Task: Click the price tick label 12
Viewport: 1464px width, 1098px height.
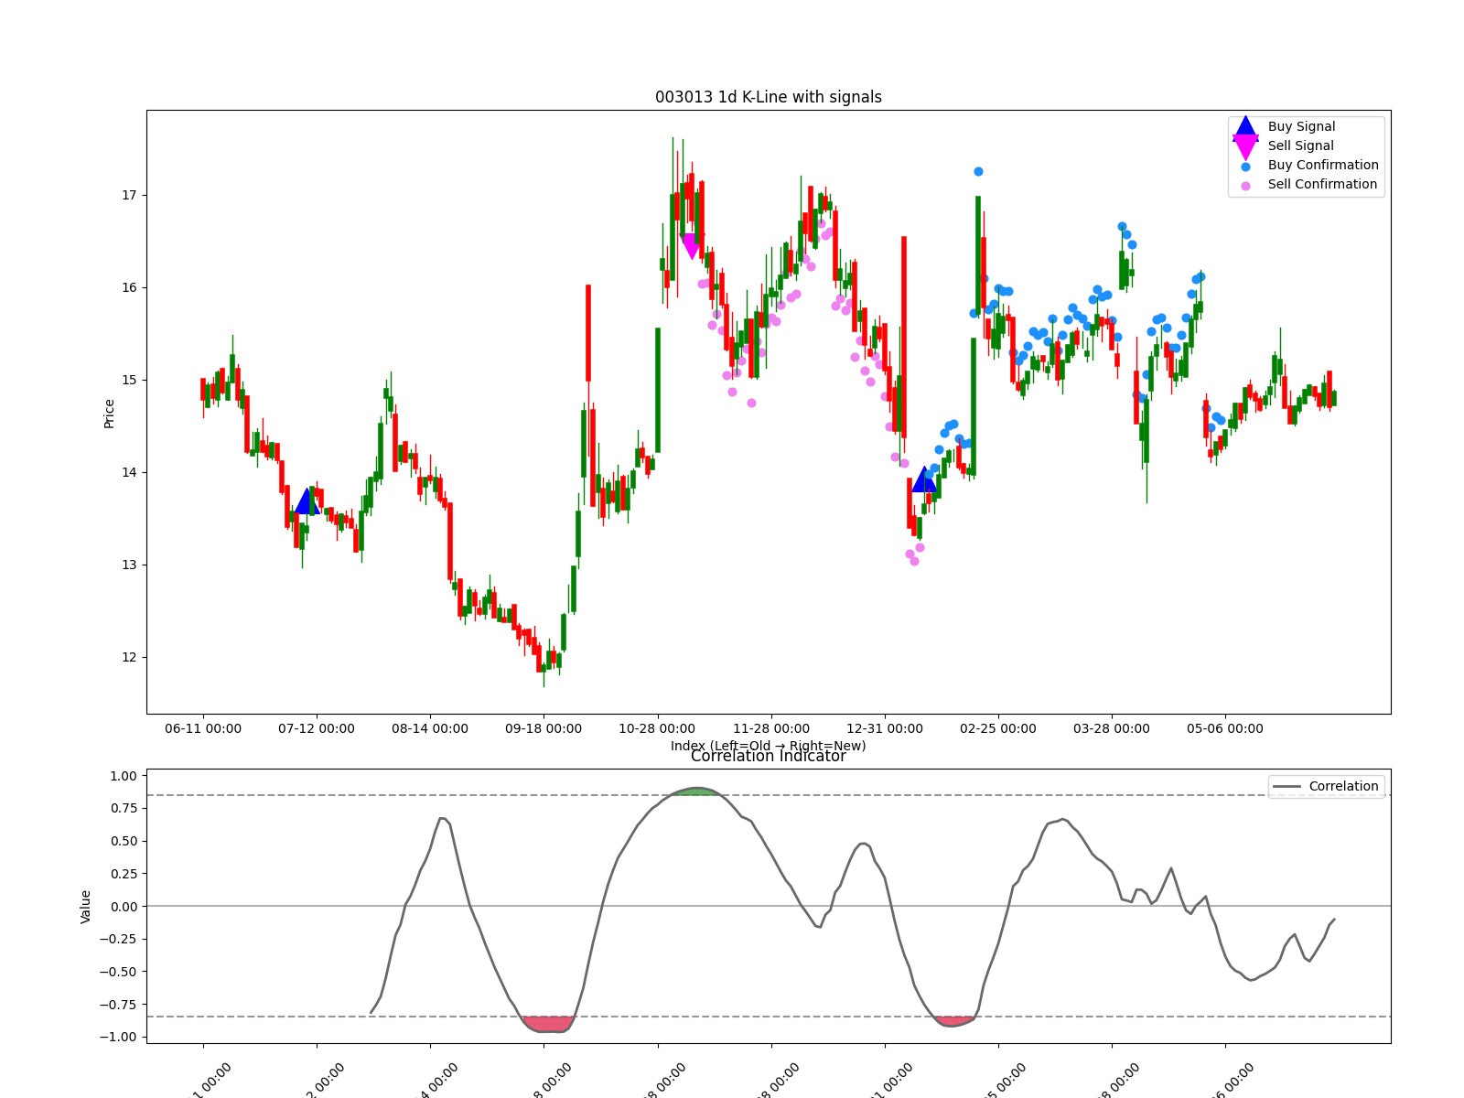Action: point(128,658)
